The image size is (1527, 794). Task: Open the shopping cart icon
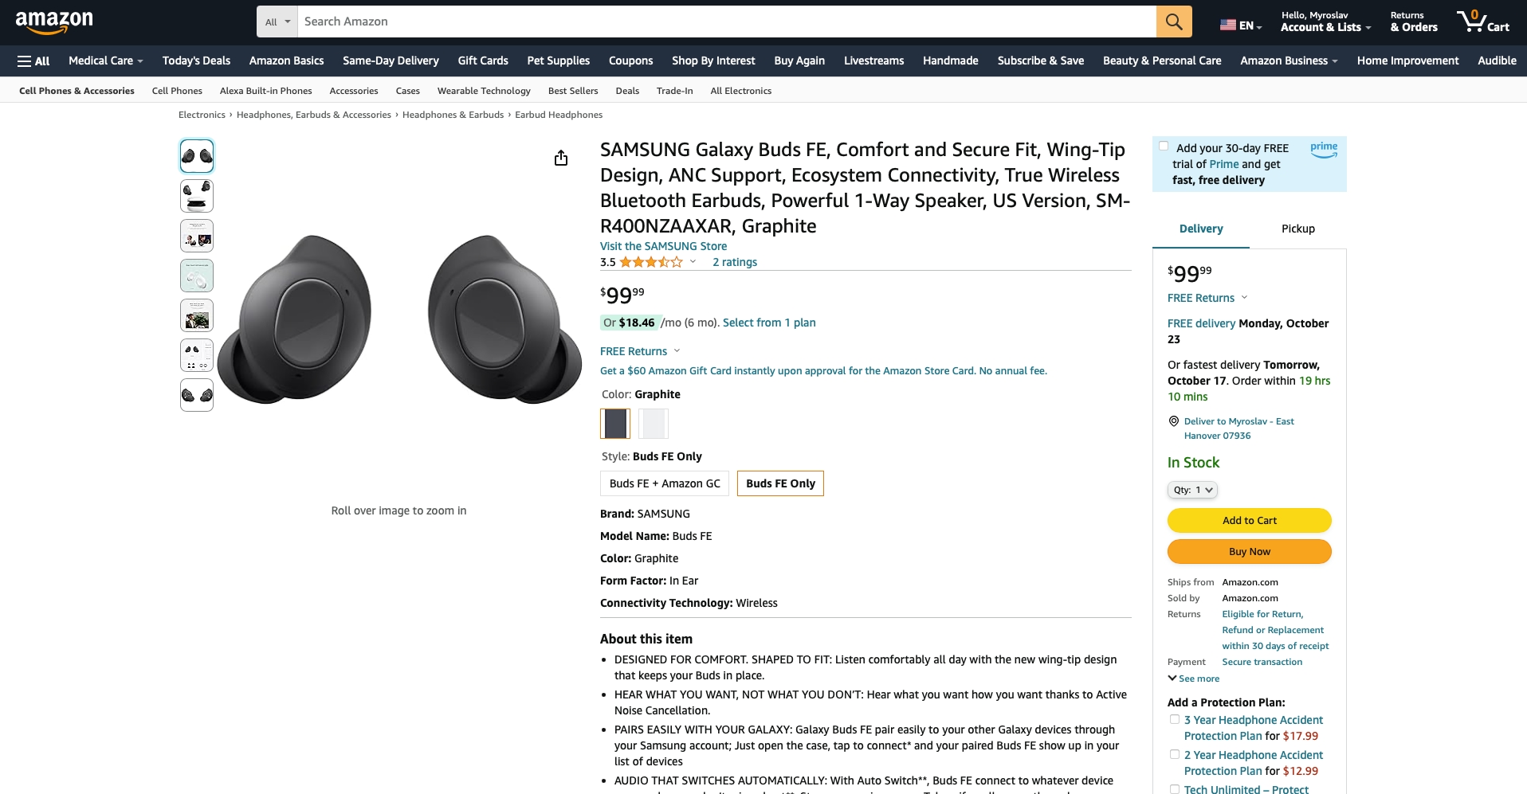point(1482,22)
